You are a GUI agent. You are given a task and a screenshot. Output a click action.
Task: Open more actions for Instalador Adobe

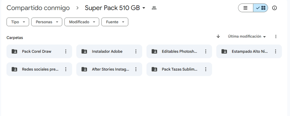[136, 51]
